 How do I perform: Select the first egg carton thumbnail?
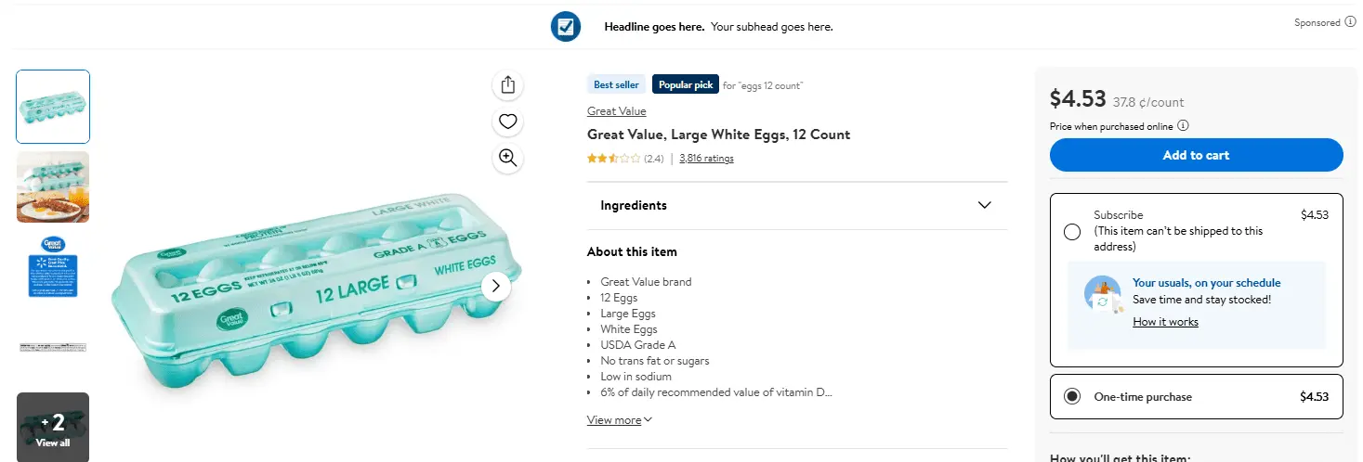[53, 107]
